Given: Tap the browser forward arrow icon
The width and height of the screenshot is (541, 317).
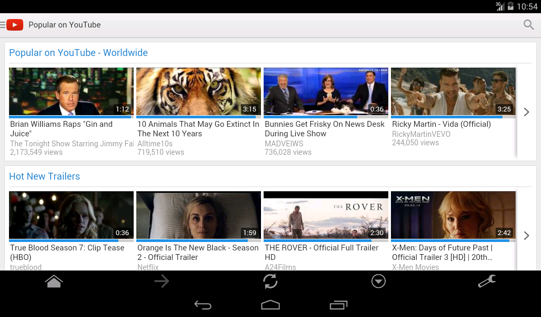Looking at the screenshot, I should pyautogui.click(x=162, y=282).
